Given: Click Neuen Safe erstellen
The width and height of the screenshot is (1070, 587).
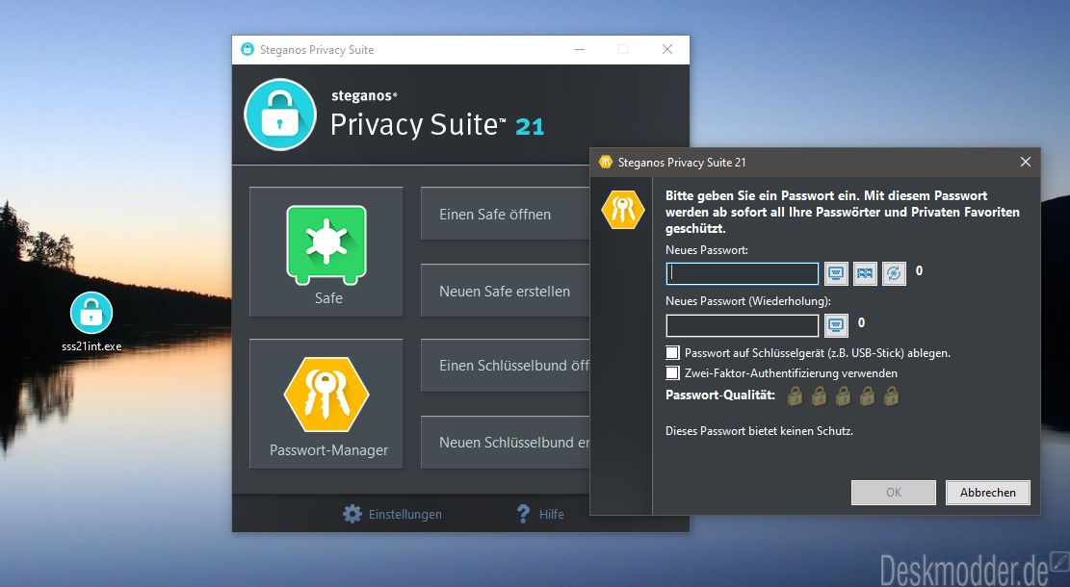Looking at the screenshot, I should [x=505, y=292].
